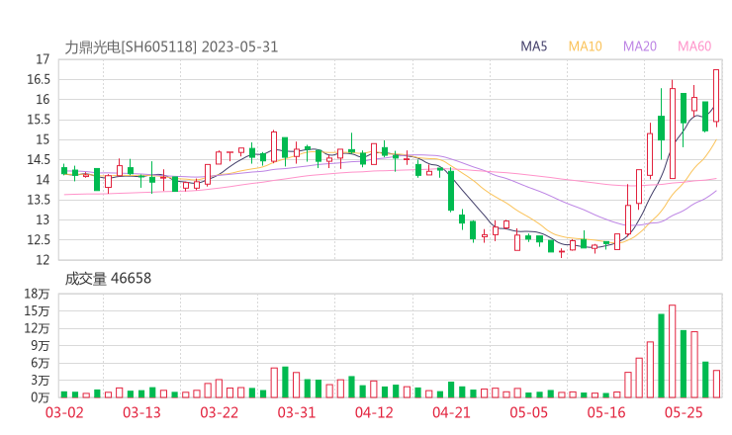Click the 03-22 date axis label

[x=220, y=412]
